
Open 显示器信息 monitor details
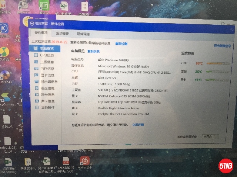pyautogui.click(x=47, y=82)
